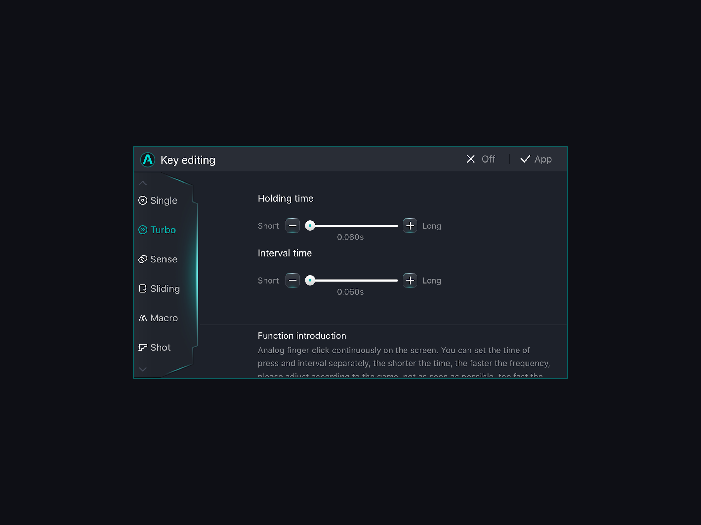The height and width of the screenshot is (525, 701).
Task: Click the Interval time slider handle
Action: point(310,280)
